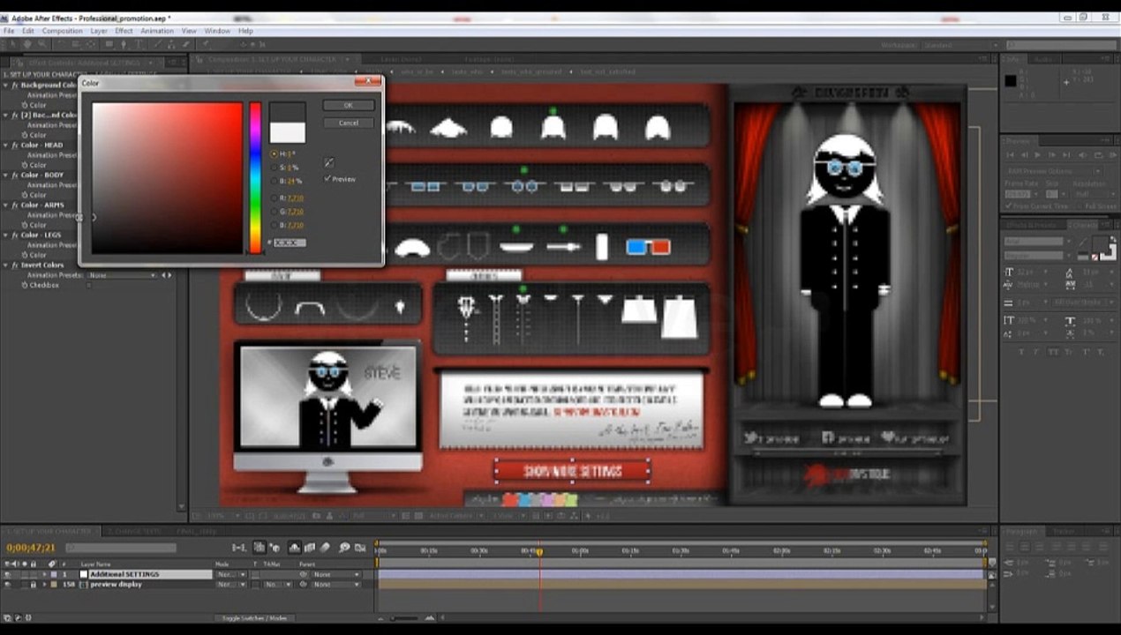The image size is (1121, 635).
Task: Select the Hand tool in the toolbar
Action: (x=27, y=44)
